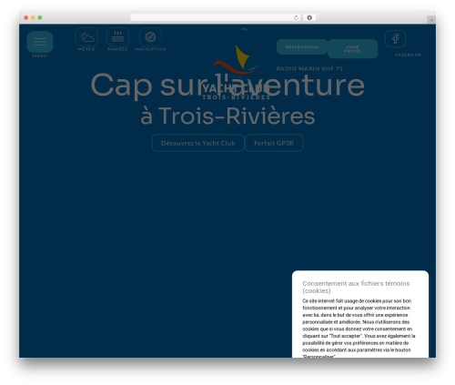455x385 pixels.
Task: Click the MENU label under hamburger
Action: [x=40, y=56]
